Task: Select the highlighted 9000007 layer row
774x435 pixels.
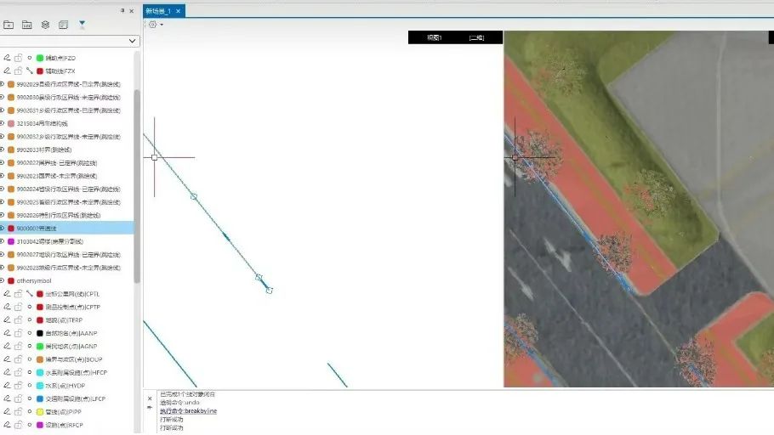Action: [x=68, y=229]
